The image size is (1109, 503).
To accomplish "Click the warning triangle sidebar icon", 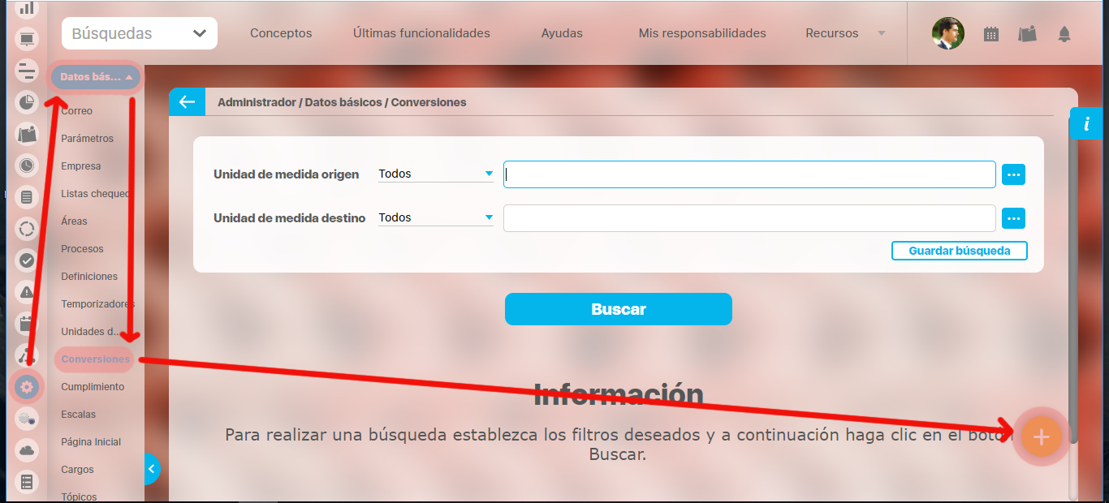I will [27, 292].
